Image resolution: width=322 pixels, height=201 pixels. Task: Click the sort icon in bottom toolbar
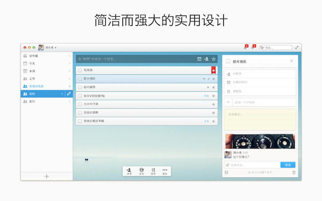(x=153, y=171)
